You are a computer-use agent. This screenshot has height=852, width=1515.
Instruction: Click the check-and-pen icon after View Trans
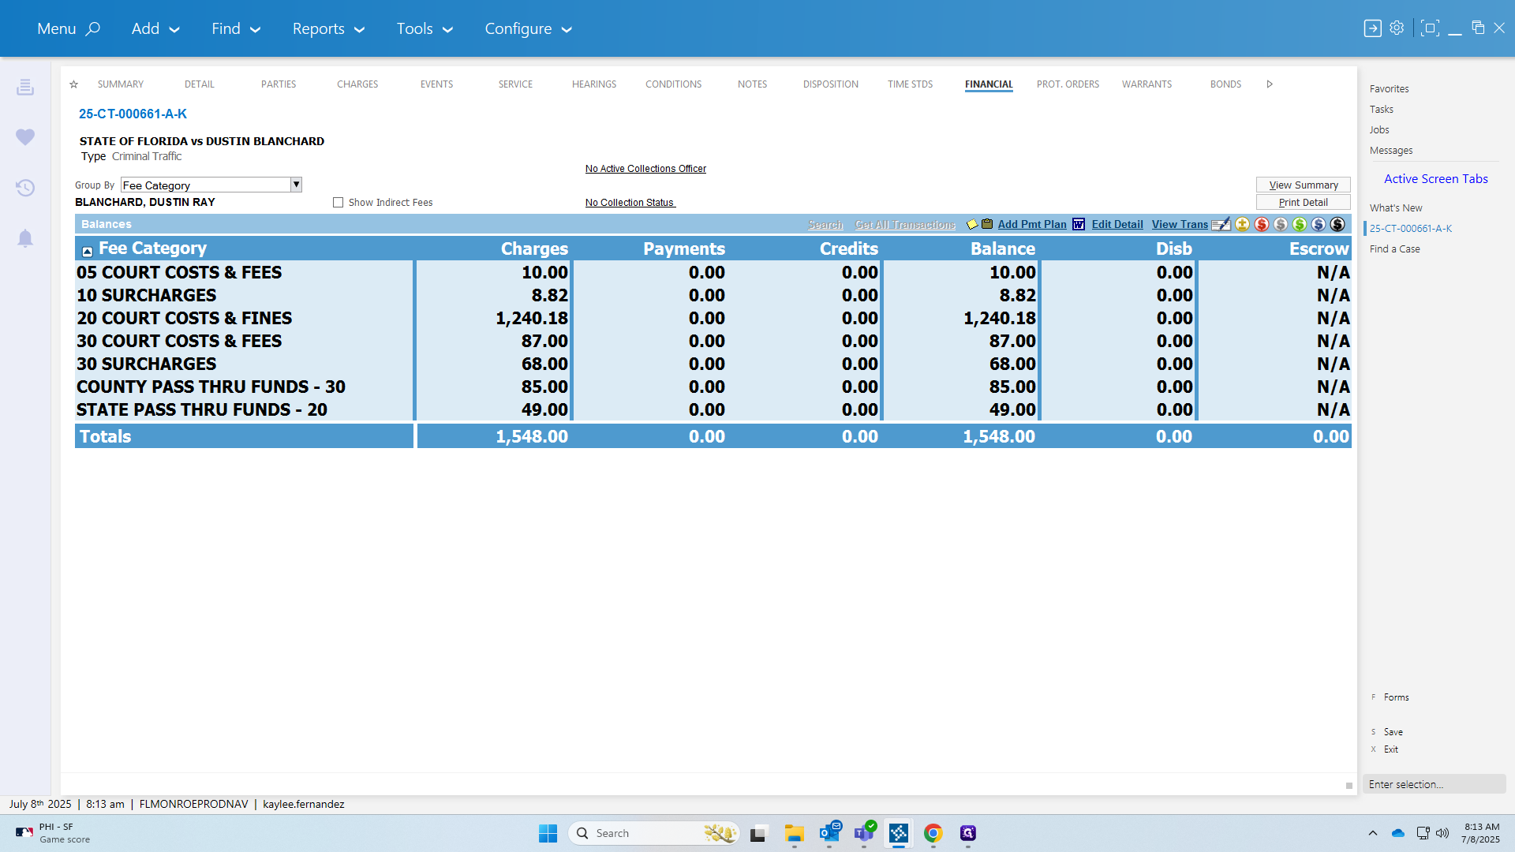tap(1221, 225)
